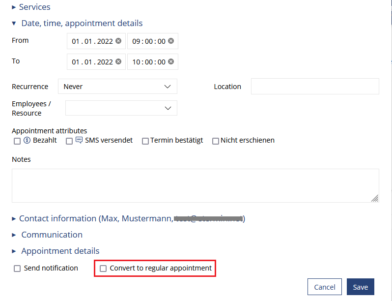The image size is (392, 301).
Task: Tick the SMS versendet checkbox
Action: pos(69,141)
